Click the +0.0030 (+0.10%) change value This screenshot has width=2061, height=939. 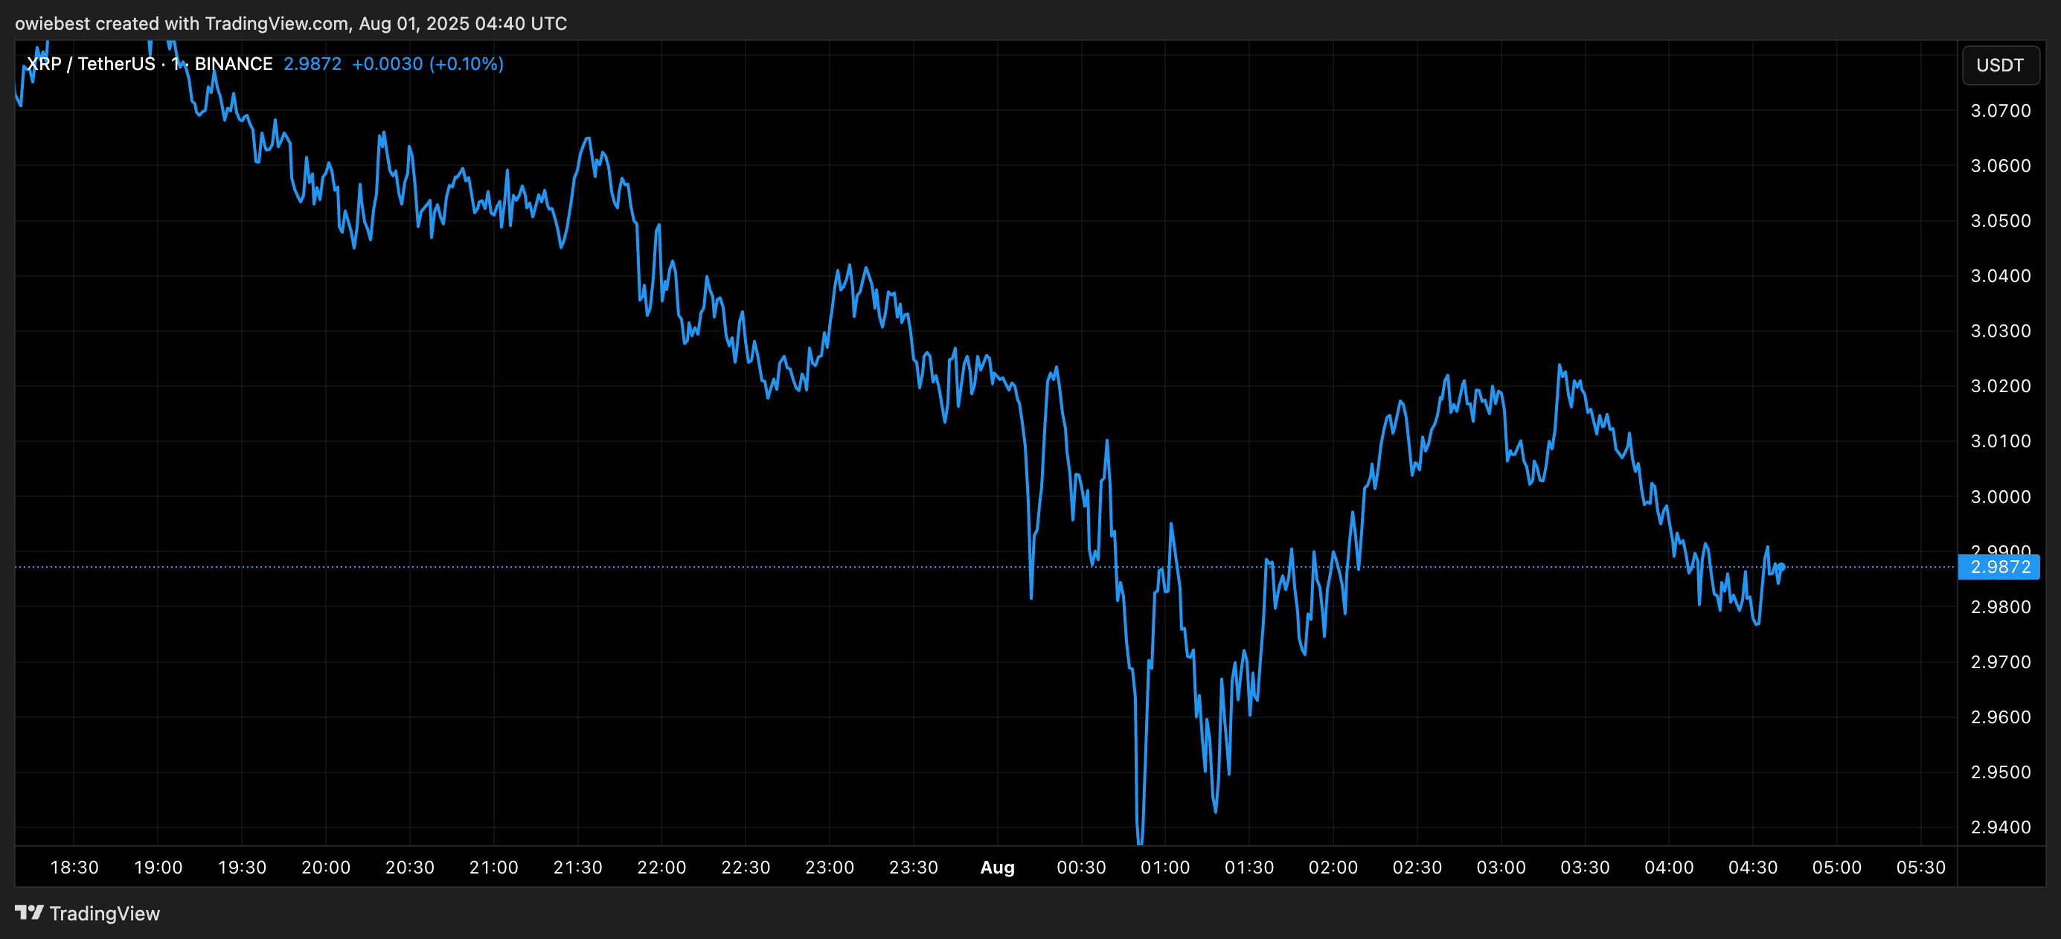pyautogui.click(x=428, y=64)
